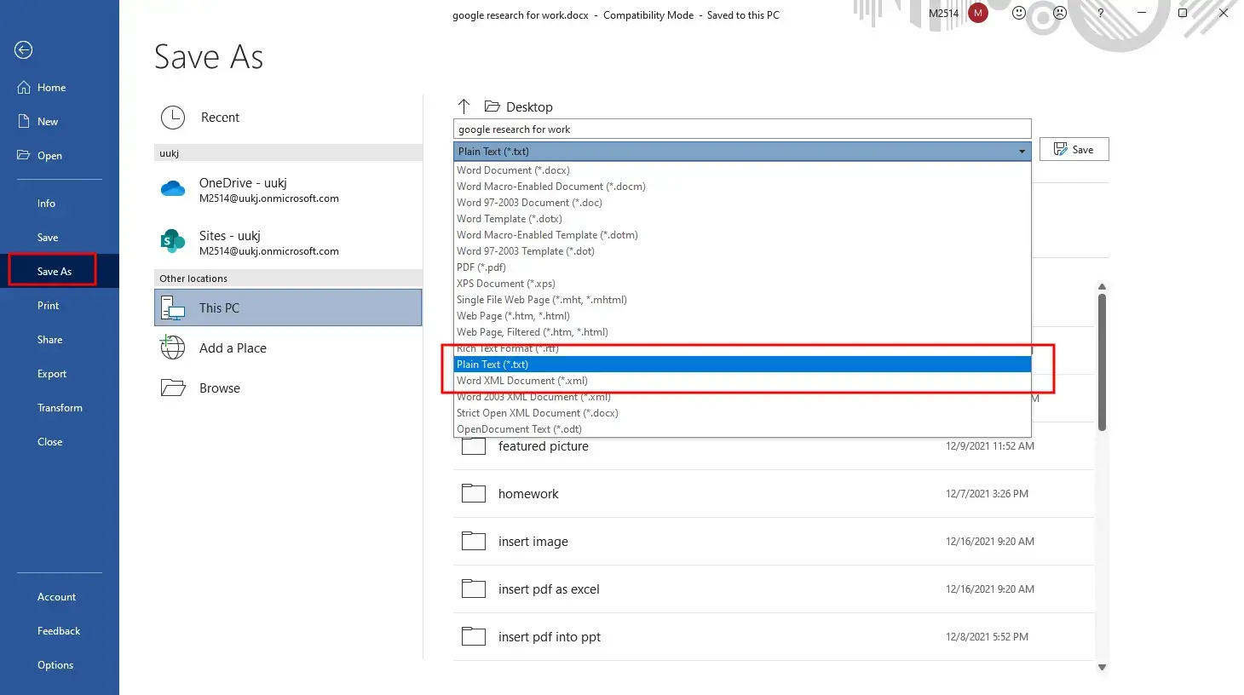This screenshot has height=695, width=1244.
Task: Click the New document icon in sidebar
Action: [24, 122]
